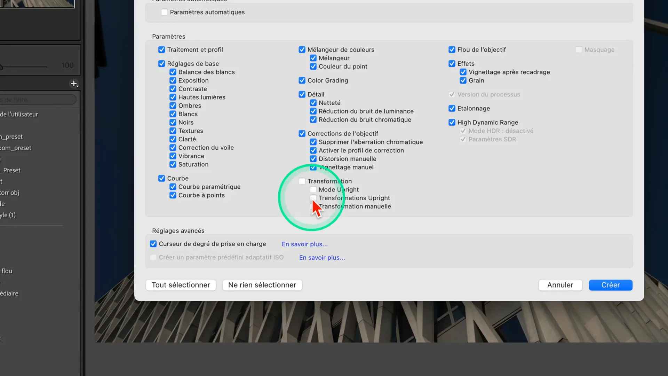Uncheck the Color Grading checkbox
The height and width of the screenshot is (376, 668).
pos(302,80)
